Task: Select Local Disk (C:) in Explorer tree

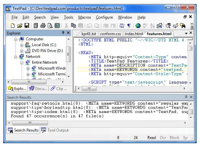Action: 44,45
